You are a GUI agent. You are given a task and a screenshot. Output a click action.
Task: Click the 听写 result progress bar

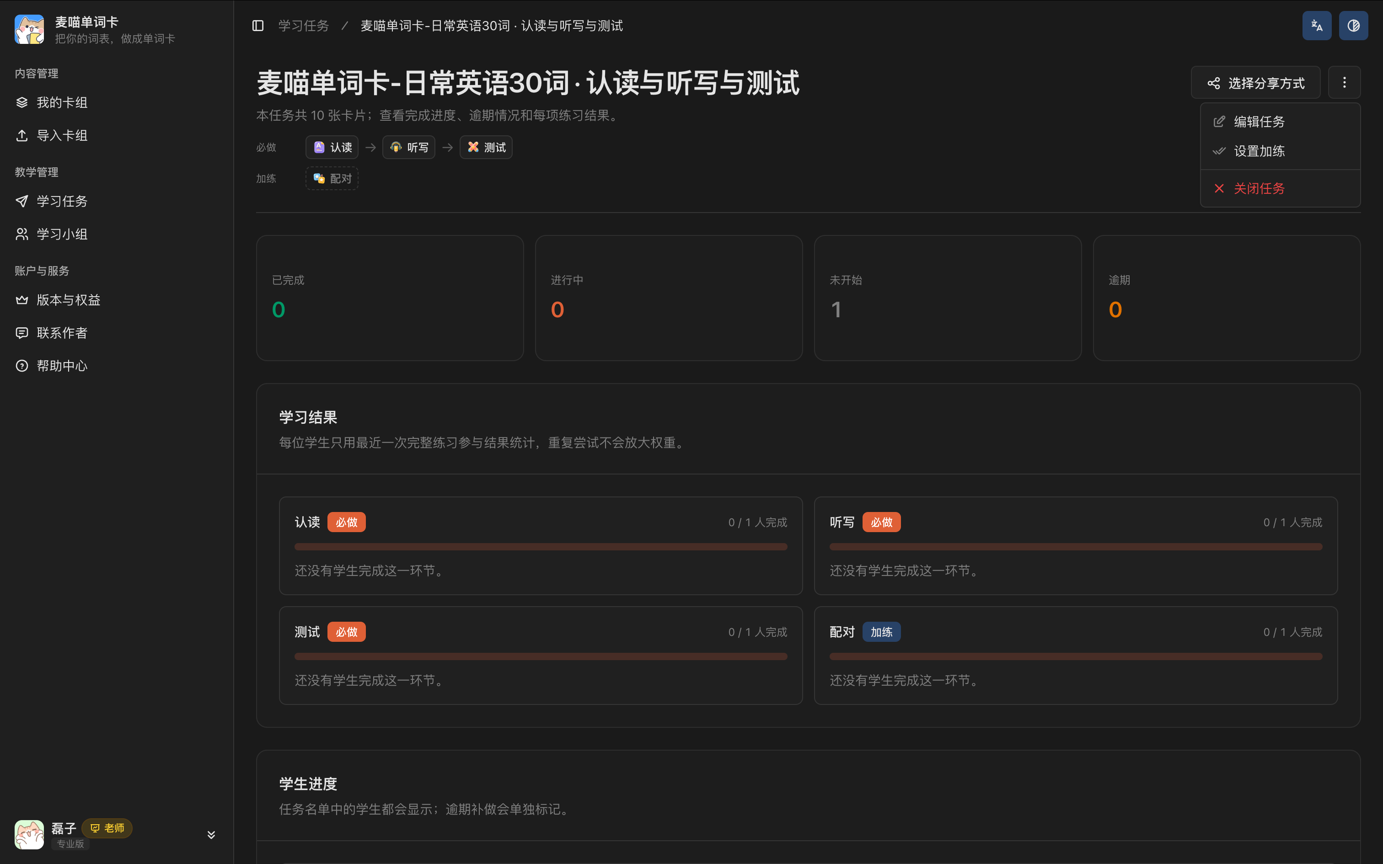[x=1076, y=547]
